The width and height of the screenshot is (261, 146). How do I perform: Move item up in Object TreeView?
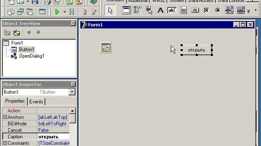29,32
